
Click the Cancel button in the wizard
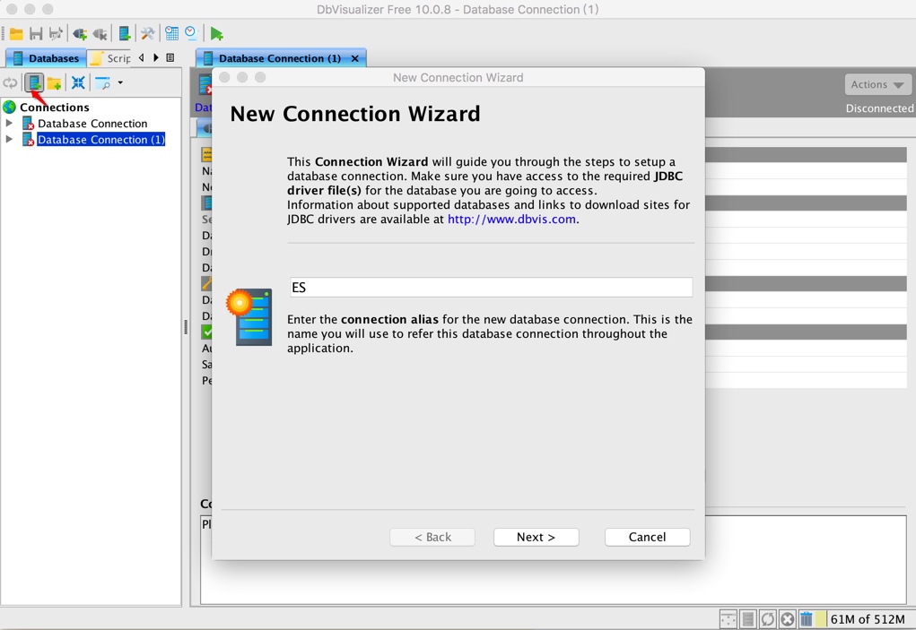pos(647,537)
